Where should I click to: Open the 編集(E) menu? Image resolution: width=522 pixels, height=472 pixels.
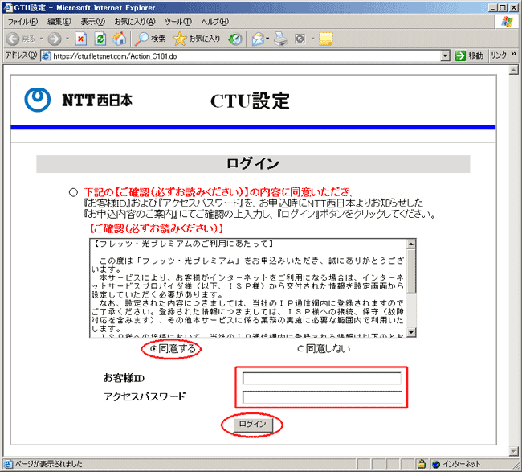click(59, 22)
